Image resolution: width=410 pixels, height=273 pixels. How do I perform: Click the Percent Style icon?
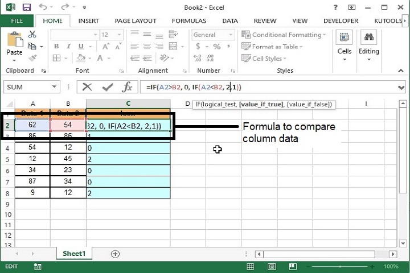coord(217,47)
